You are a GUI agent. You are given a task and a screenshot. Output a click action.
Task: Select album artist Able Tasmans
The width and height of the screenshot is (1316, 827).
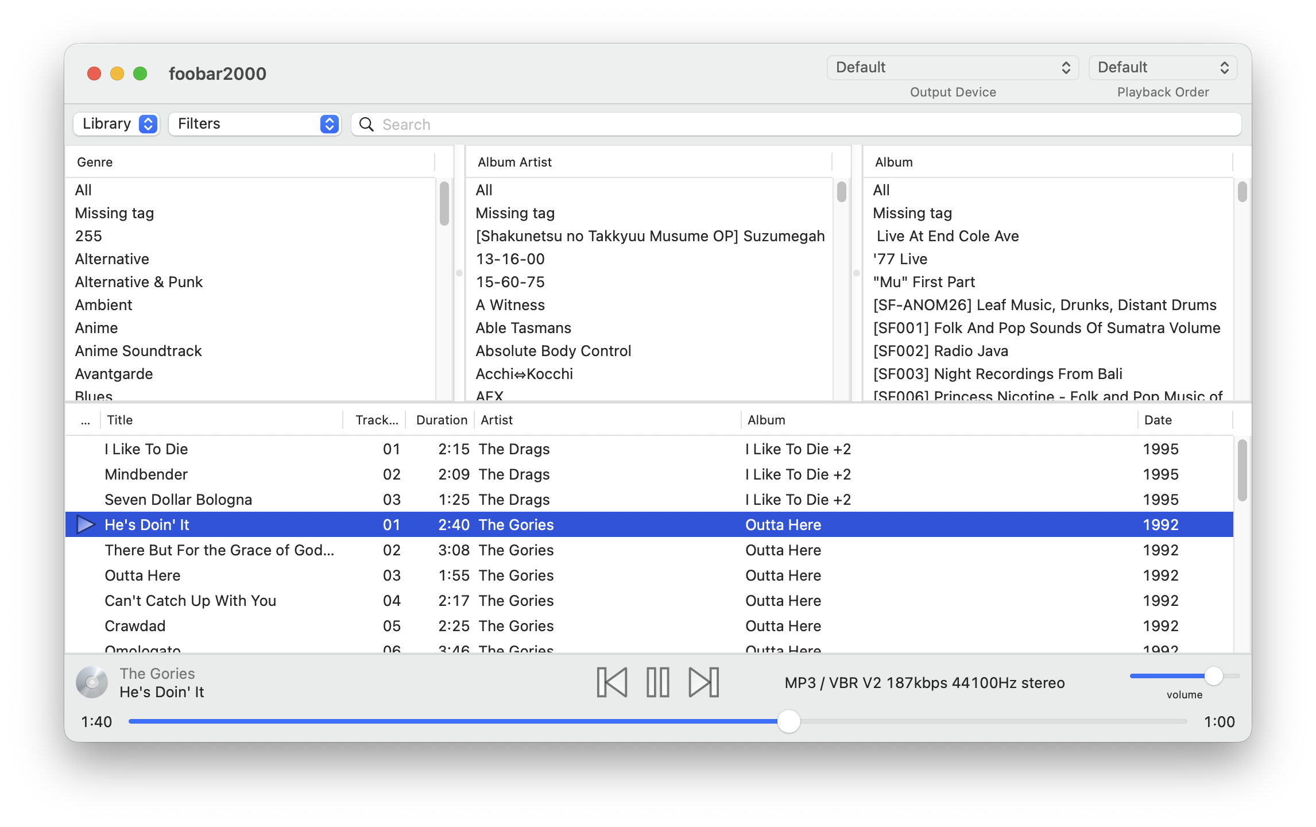click(x=649, y=328)
